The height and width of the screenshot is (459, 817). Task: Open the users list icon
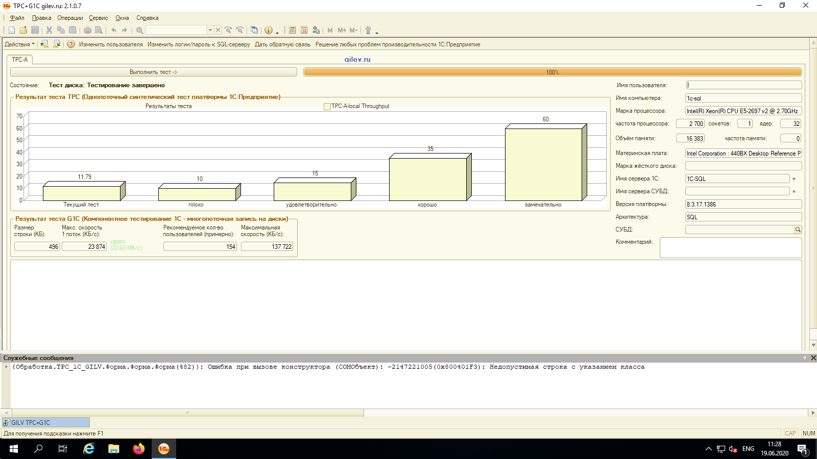pyautogui.click(x=316, y=30)
